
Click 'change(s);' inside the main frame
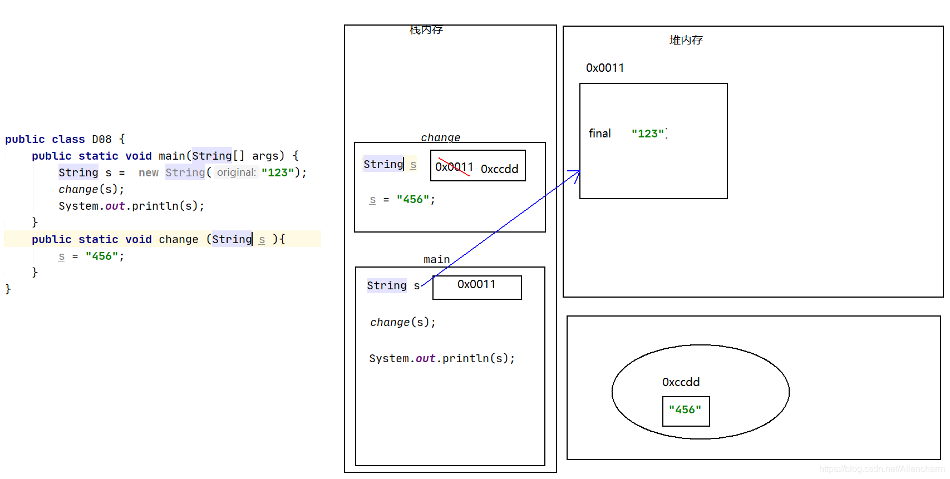(403, 322)
